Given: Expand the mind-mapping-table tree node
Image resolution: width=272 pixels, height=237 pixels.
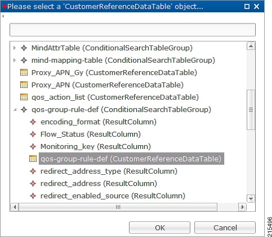Looking at the screenshot, I should tap(15, 61).
